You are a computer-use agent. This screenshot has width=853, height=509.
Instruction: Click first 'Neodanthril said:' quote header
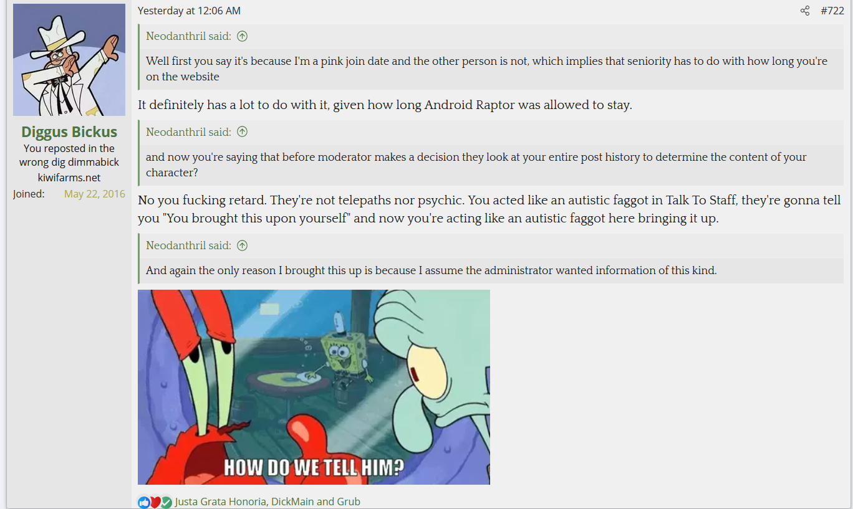(188, 36)
